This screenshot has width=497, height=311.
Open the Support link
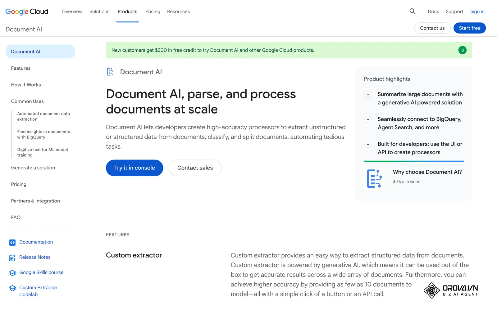[x=454, y=12]
